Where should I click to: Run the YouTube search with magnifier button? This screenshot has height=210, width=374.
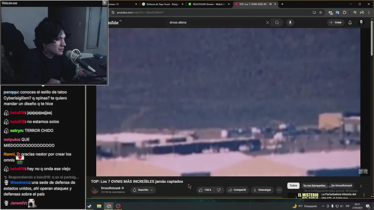coord(277,22)
